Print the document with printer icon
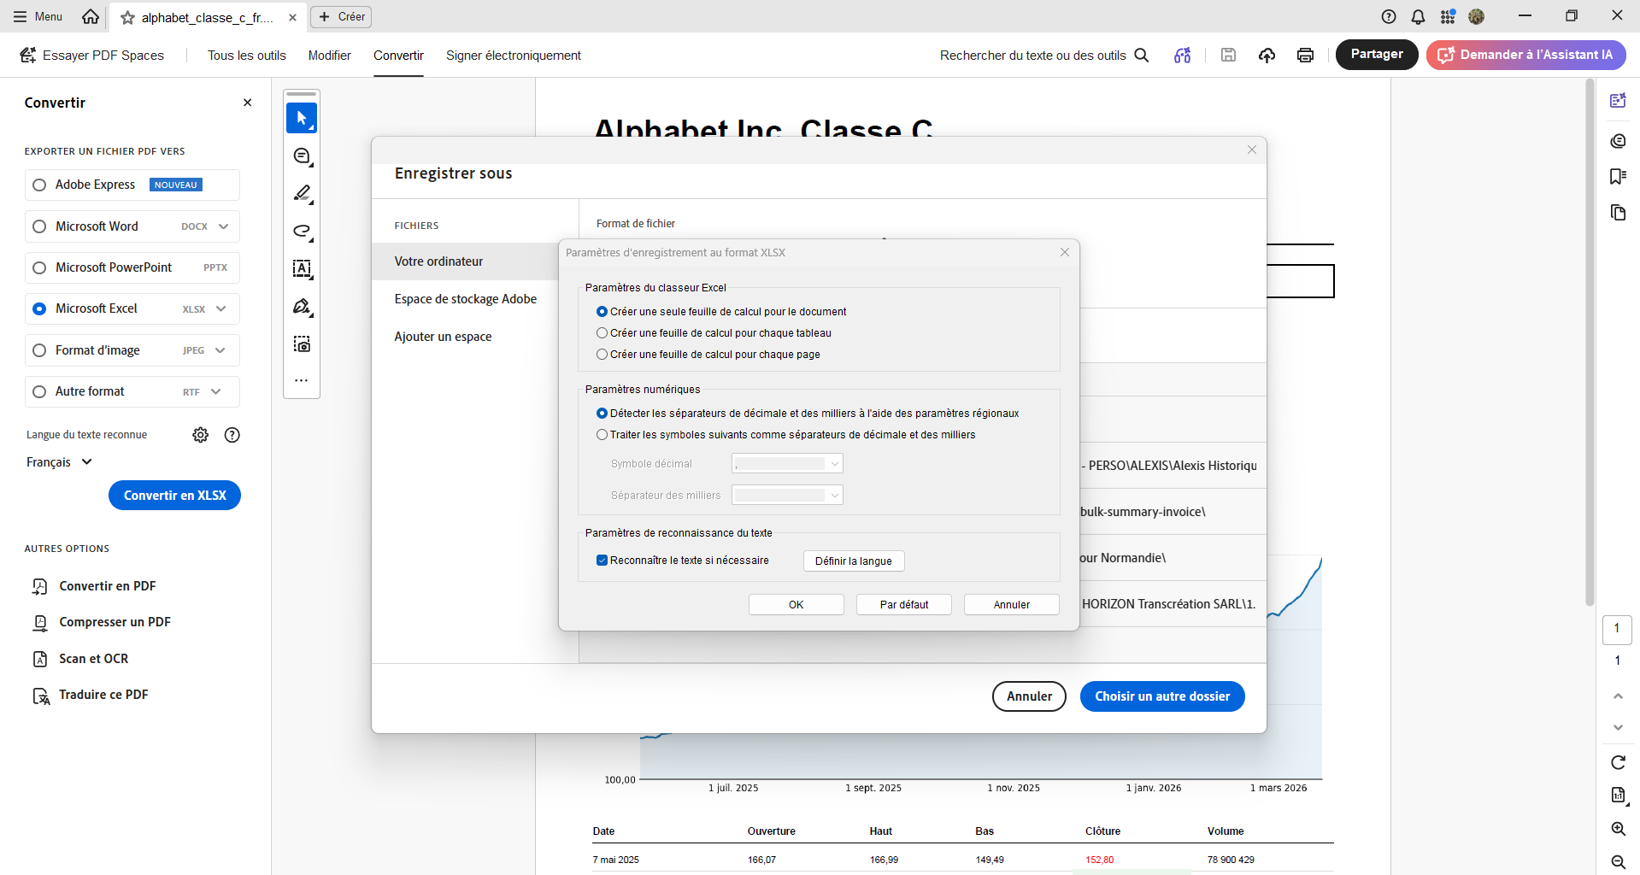This screenshot has height=875, width=1640. point(1305,56)
